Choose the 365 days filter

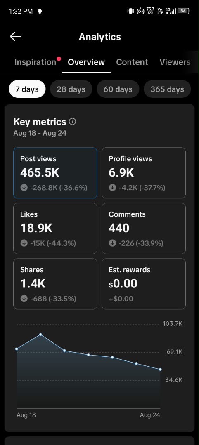pos(167,89)
